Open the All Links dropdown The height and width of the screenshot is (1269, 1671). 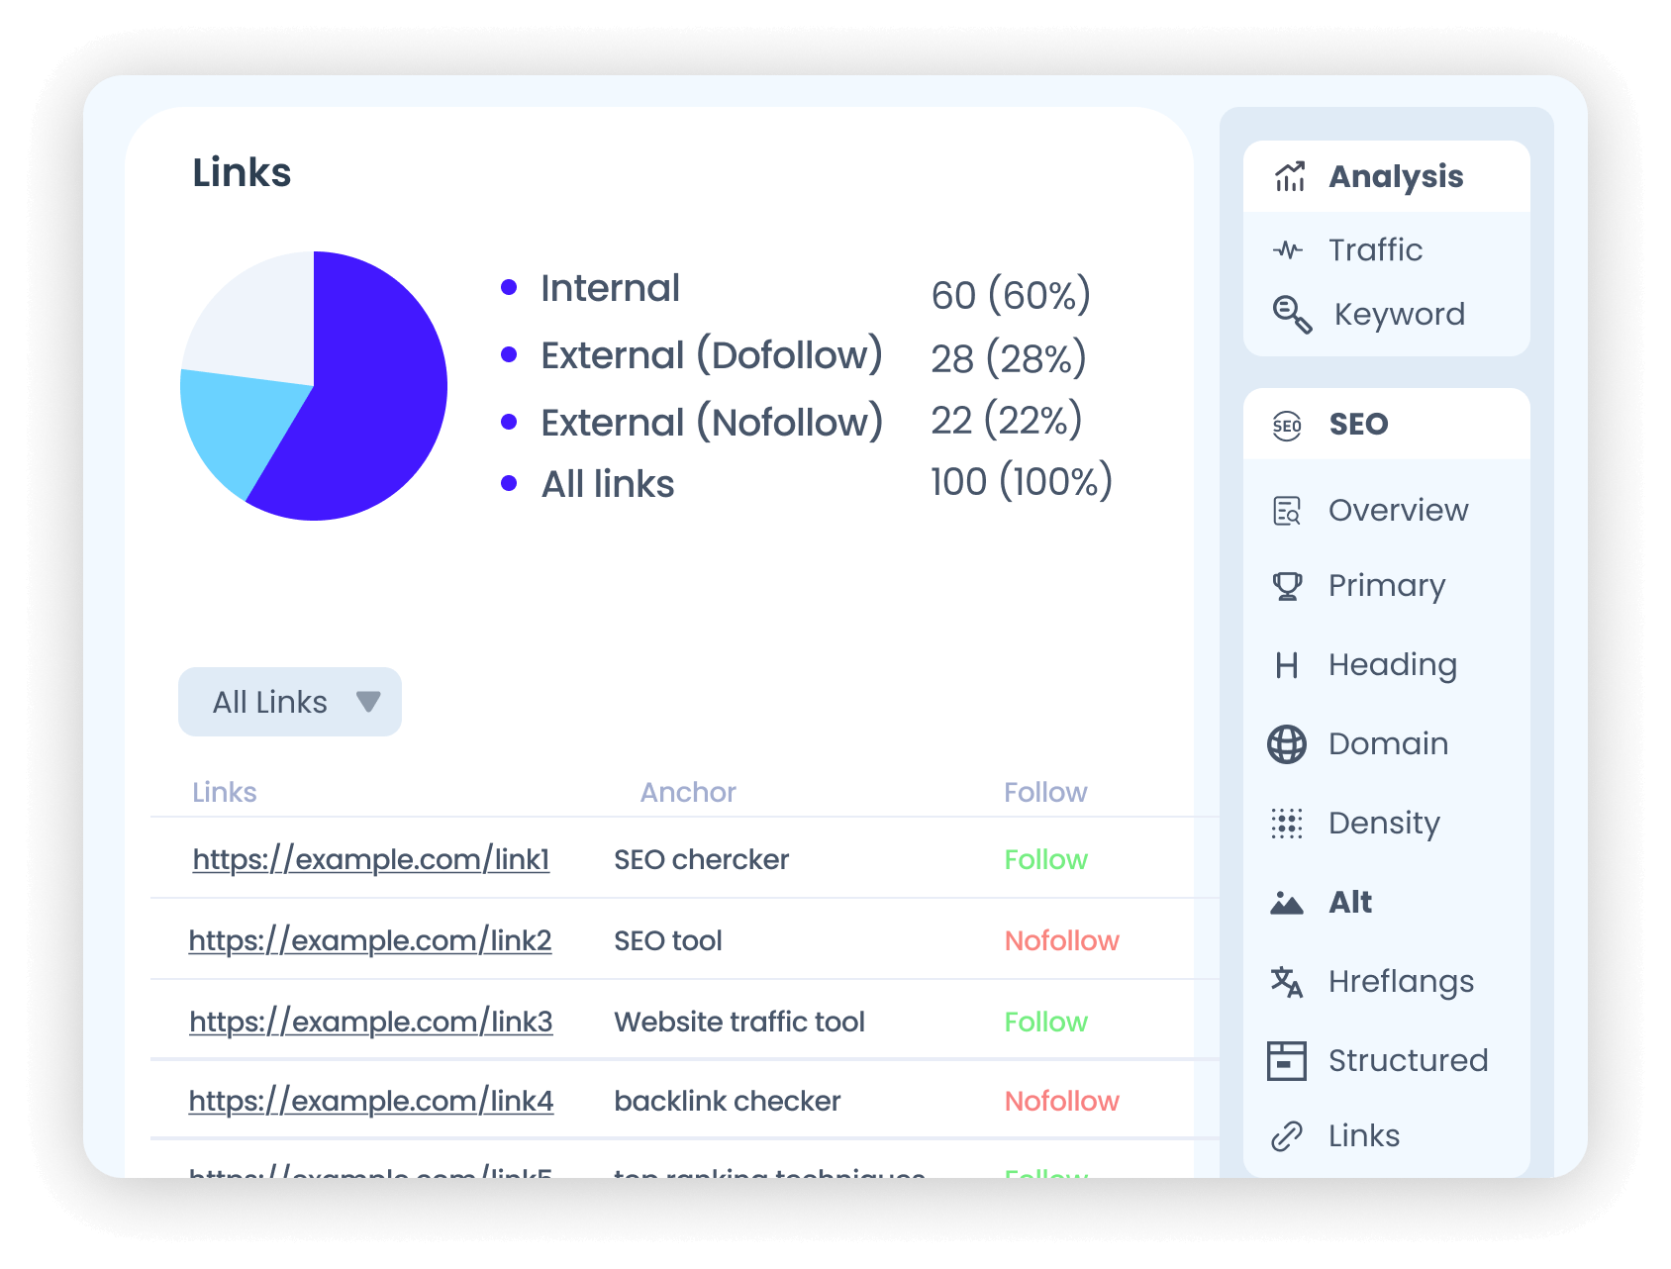(x=289, y=702)
